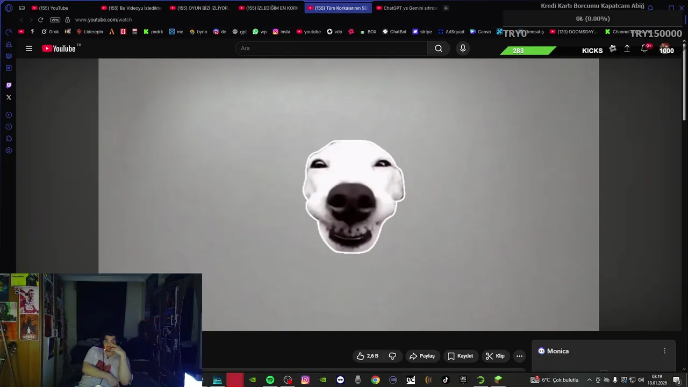Open weather widget 6°C Çok bulutlu
The height and width of the screenshot is (387, 688).
click(x=554, y=380)
